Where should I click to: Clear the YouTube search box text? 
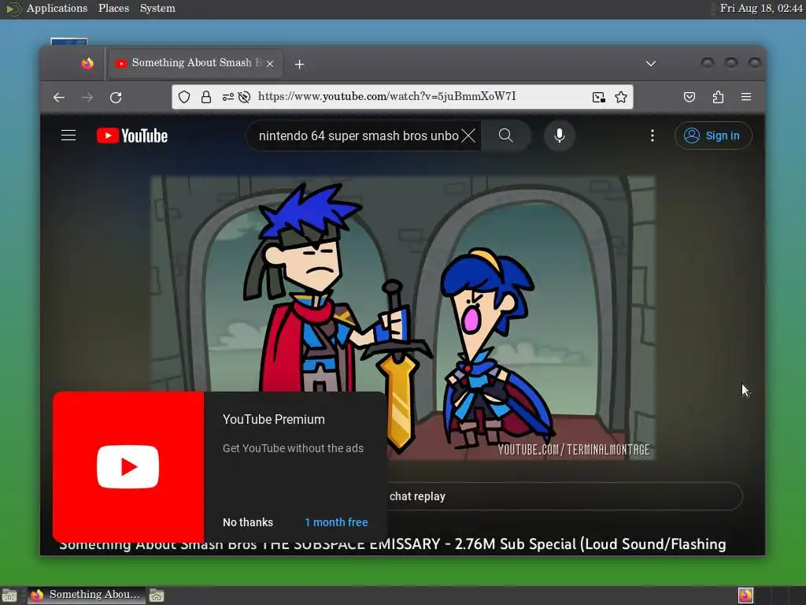468,135
